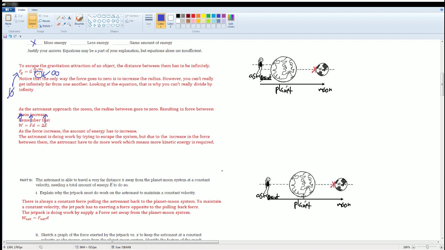Open the Customize Quick Access Toolbar dropdown

tap(20, 36)
